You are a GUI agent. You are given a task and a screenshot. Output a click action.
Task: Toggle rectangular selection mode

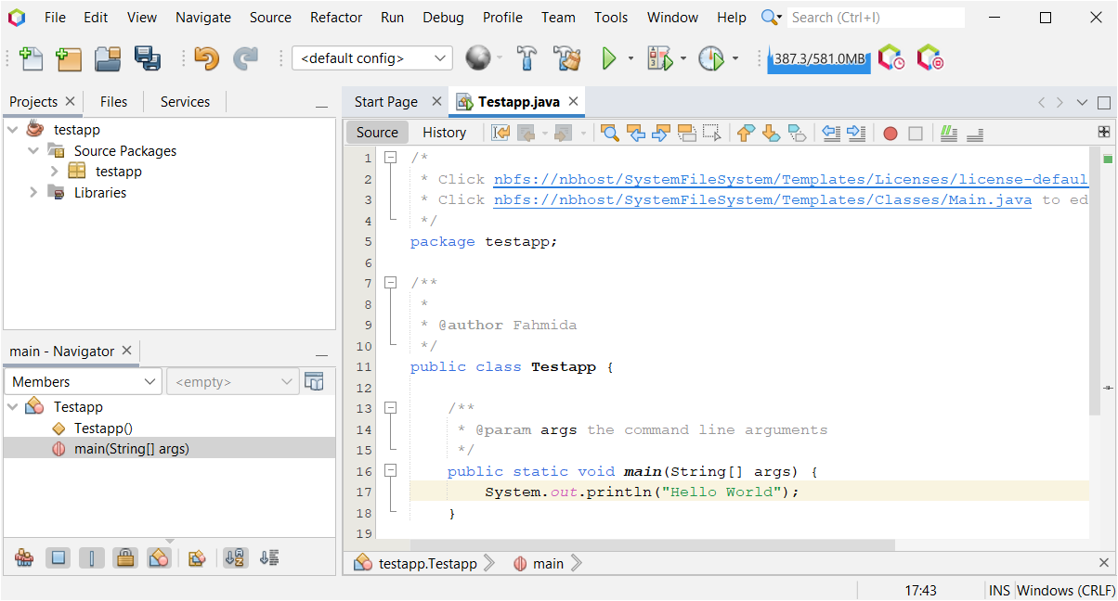[x=711, y=133]
